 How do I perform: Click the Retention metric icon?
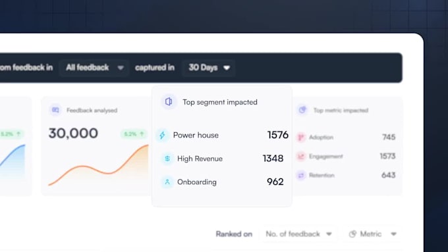coord(301,175)
